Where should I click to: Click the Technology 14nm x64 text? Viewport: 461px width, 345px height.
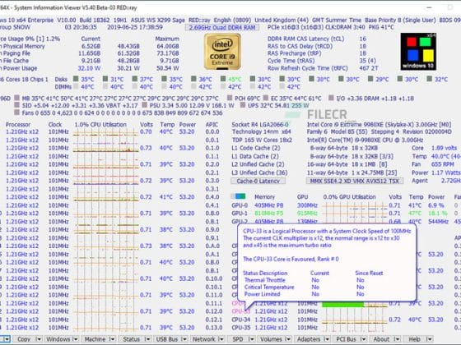[x=262, y=131]
